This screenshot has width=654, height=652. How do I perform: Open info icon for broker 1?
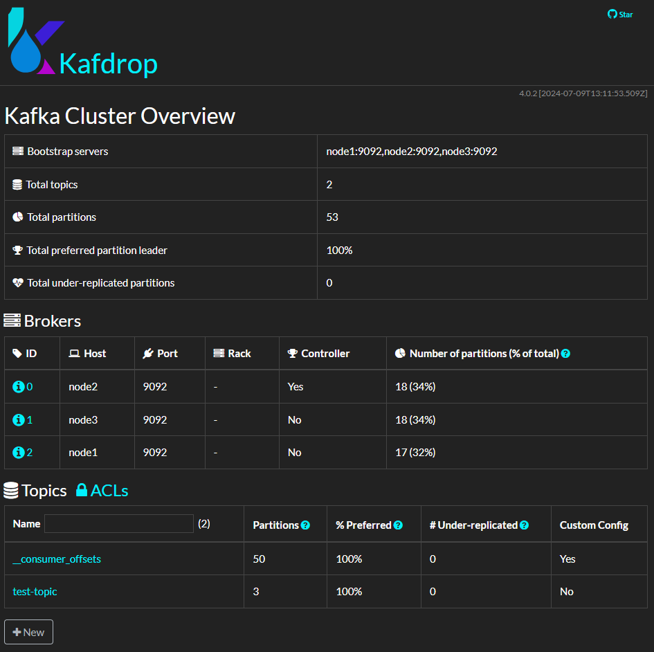point(19,419)
